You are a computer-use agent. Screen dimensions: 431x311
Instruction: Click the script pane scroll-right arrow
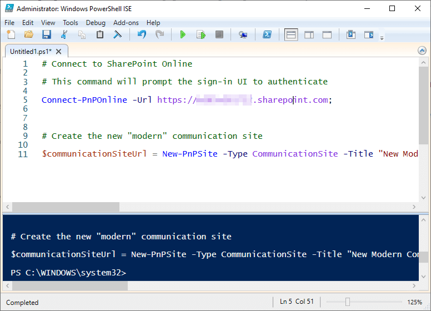click(x=414, y=207)
